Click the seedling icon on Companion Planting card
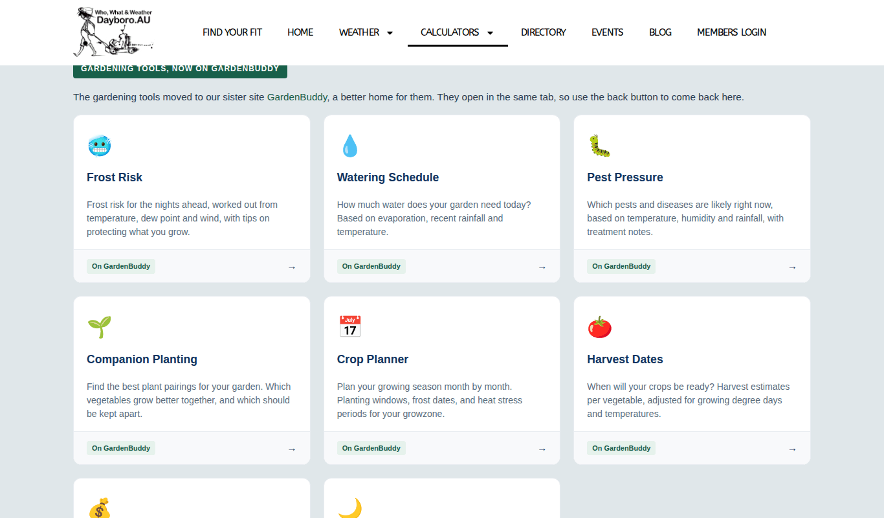This screenshot has width=884, height=518. coord(99,327)
